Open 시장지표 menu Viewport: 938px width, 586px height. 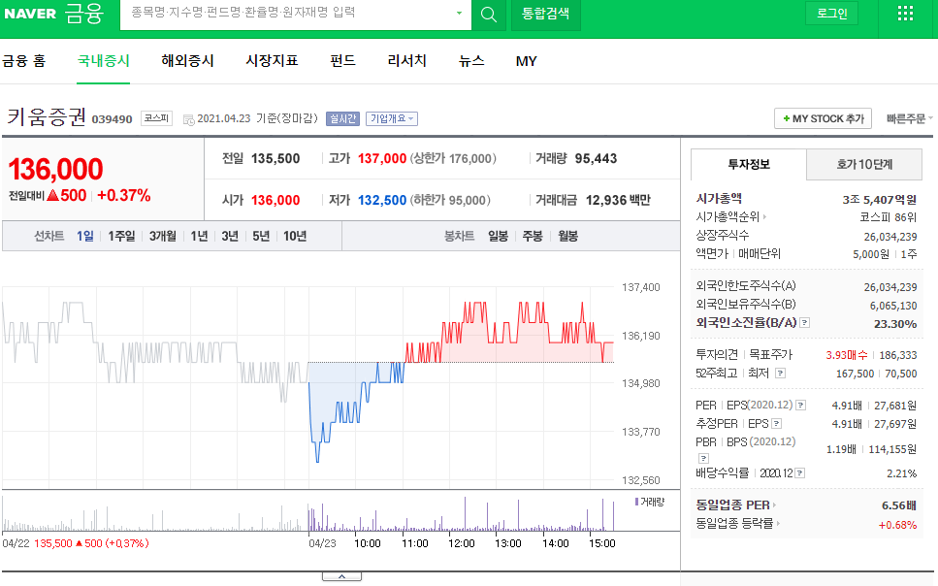point(272,61)
